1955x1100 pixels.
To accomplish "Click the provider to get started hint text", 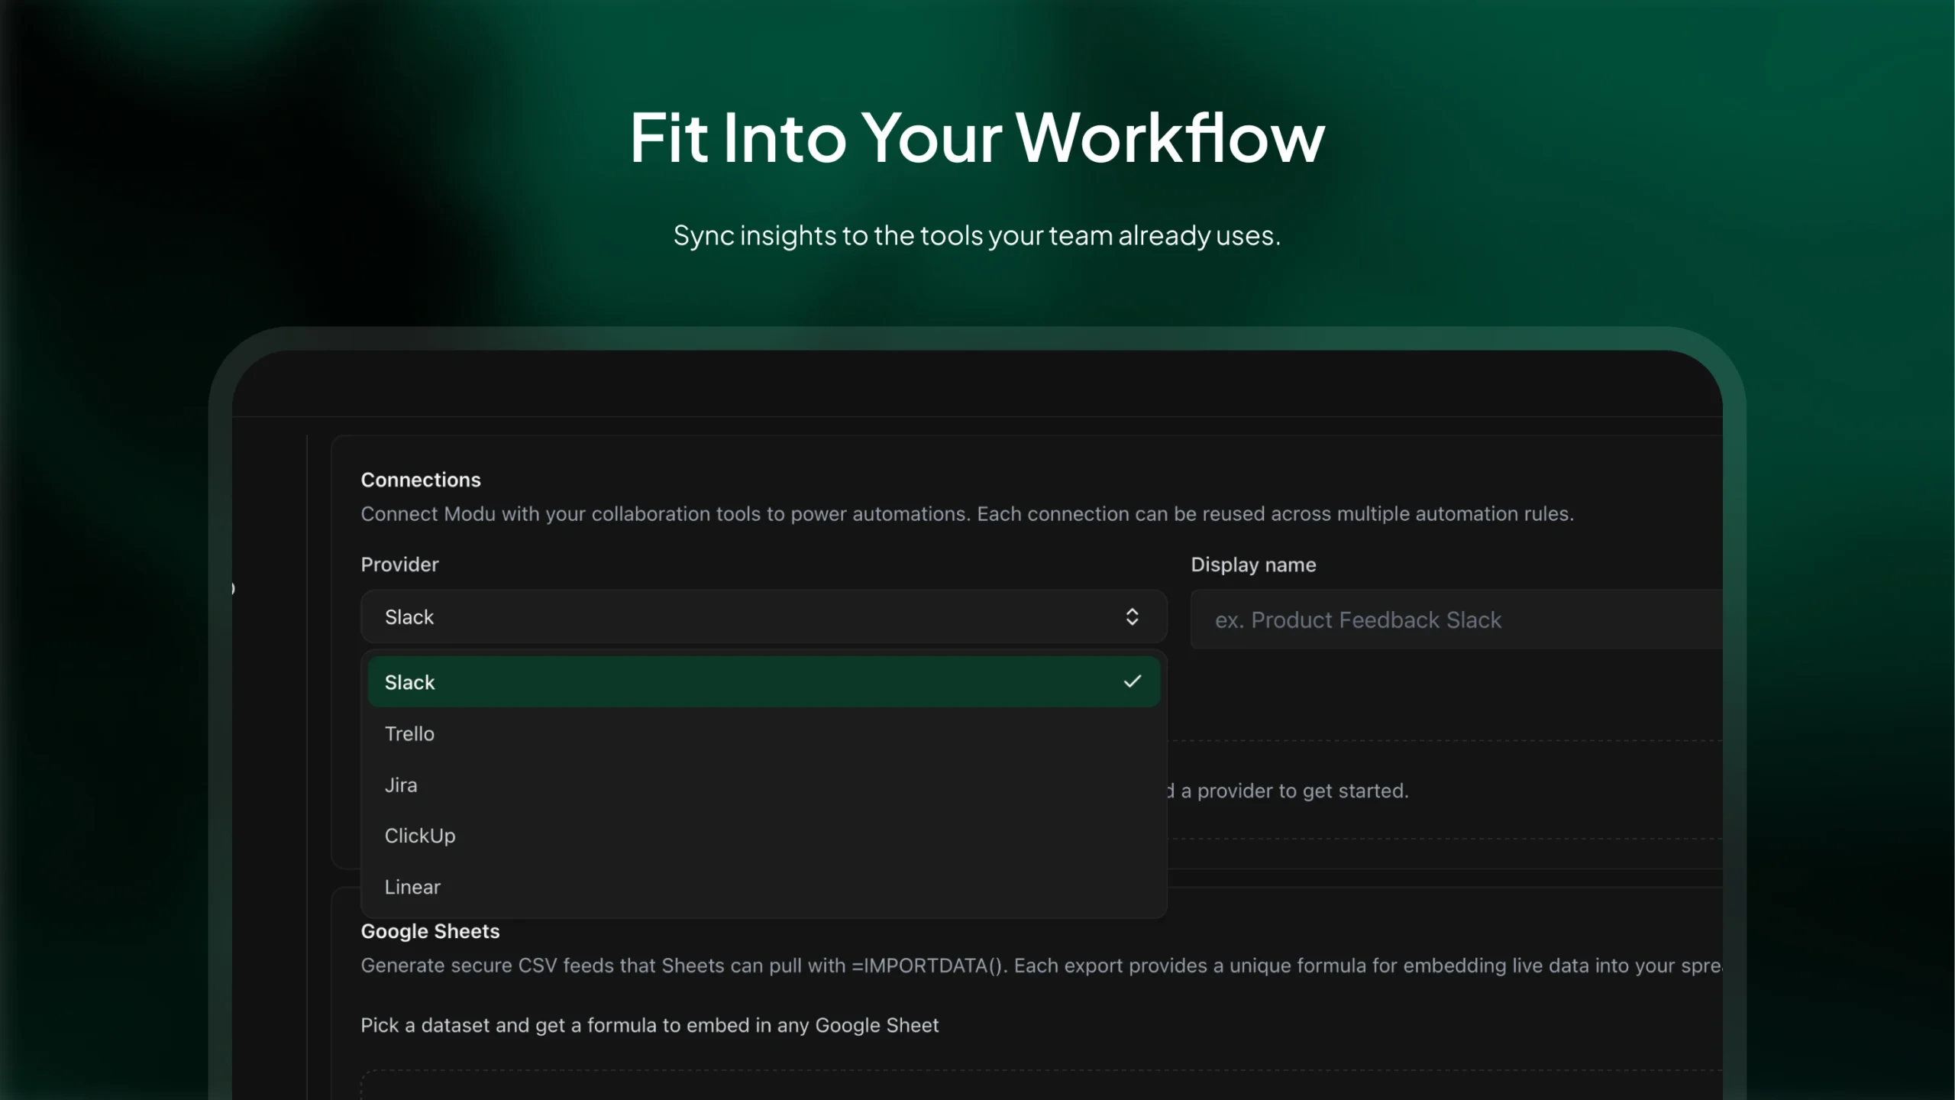I will [x=1291, y=791].
